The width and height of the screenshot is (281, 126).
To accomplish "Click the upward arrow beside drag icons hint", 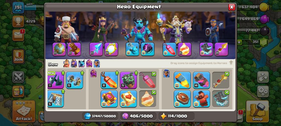I will [x=231, y=63].
